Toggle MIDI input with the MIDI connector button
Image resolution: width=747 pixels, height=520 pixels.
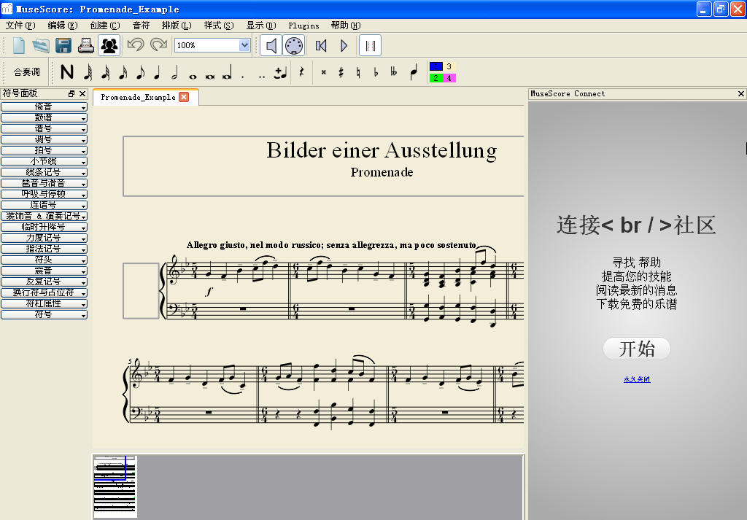[x=294, y=46]
